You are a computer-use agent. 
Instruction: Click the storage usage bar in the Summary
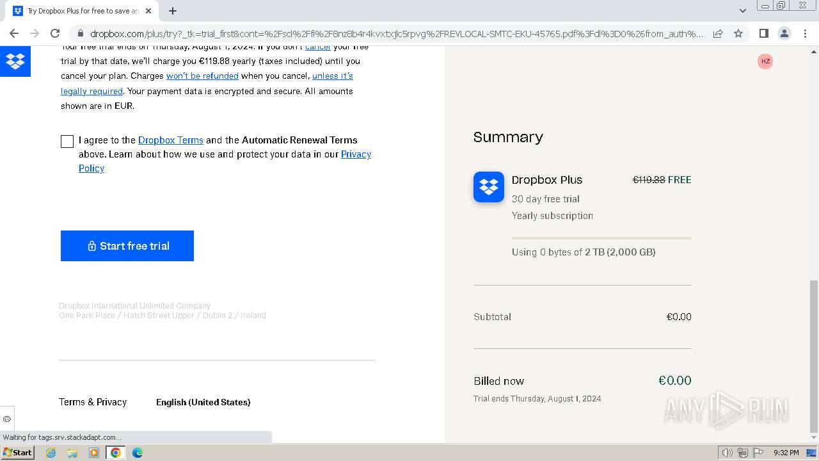[601, 238]
